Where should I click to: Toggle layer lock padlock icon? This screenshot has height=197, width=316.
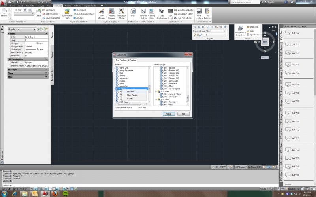[x=201, y=35]
